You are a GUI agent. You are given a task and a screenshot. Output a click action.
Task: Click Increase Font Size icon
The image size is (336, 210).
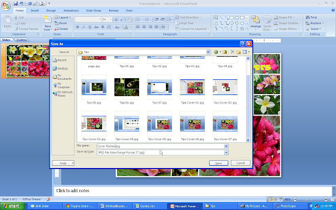point(116,19)
